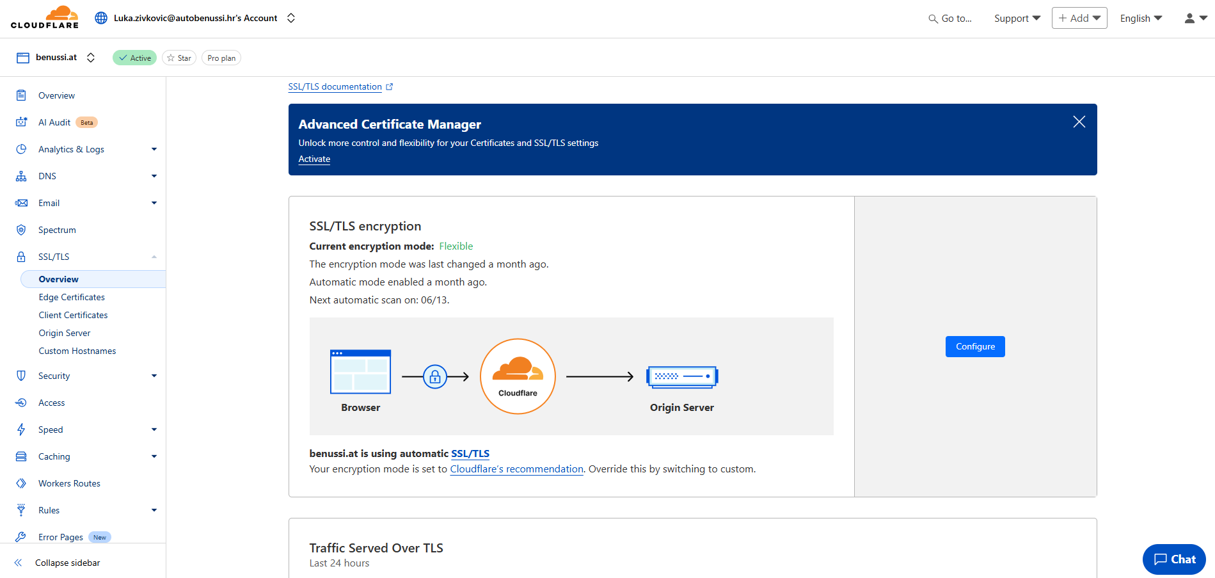Open the user profile icon menu
The width and height of the screenshot is (1215, 578).
tap(1195, 19)
